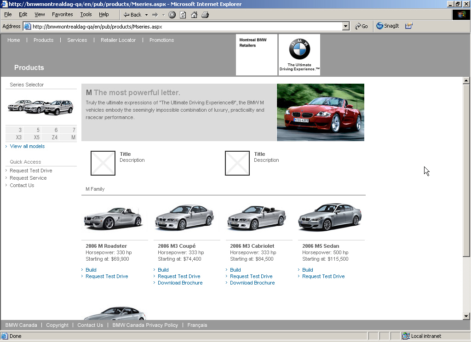Go to the browser Home page icon
This screenshot has width=471, height=342.
[x=195, y=15]
